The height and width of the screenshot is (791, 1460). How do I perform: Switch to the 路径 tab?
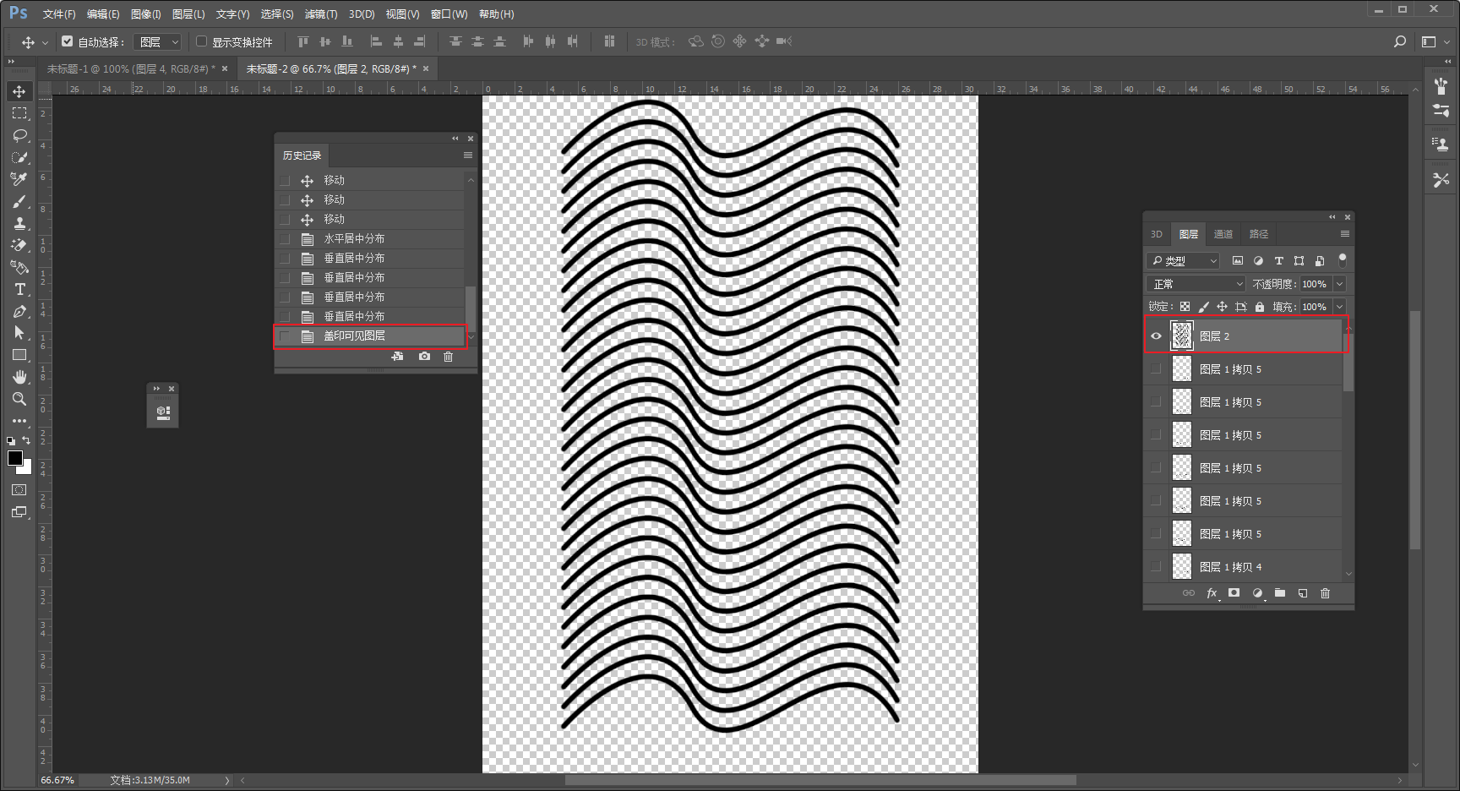tap(1259, 234)
